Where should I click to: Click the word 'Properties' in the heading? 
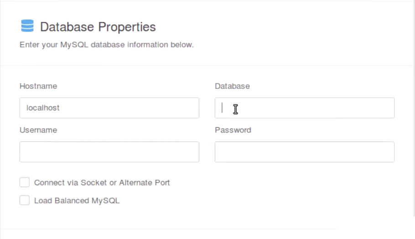coord(127,27)
